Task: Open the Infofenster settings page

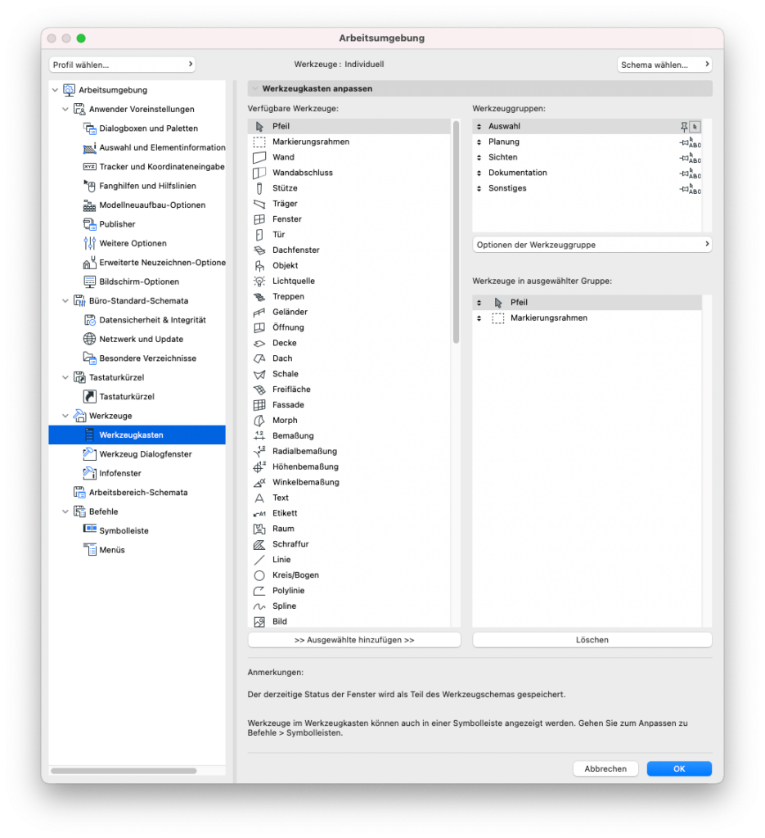Action: click(120, 473)
